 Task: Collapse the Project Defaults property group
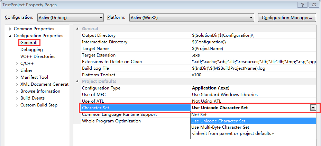click(x=77, y=81)
